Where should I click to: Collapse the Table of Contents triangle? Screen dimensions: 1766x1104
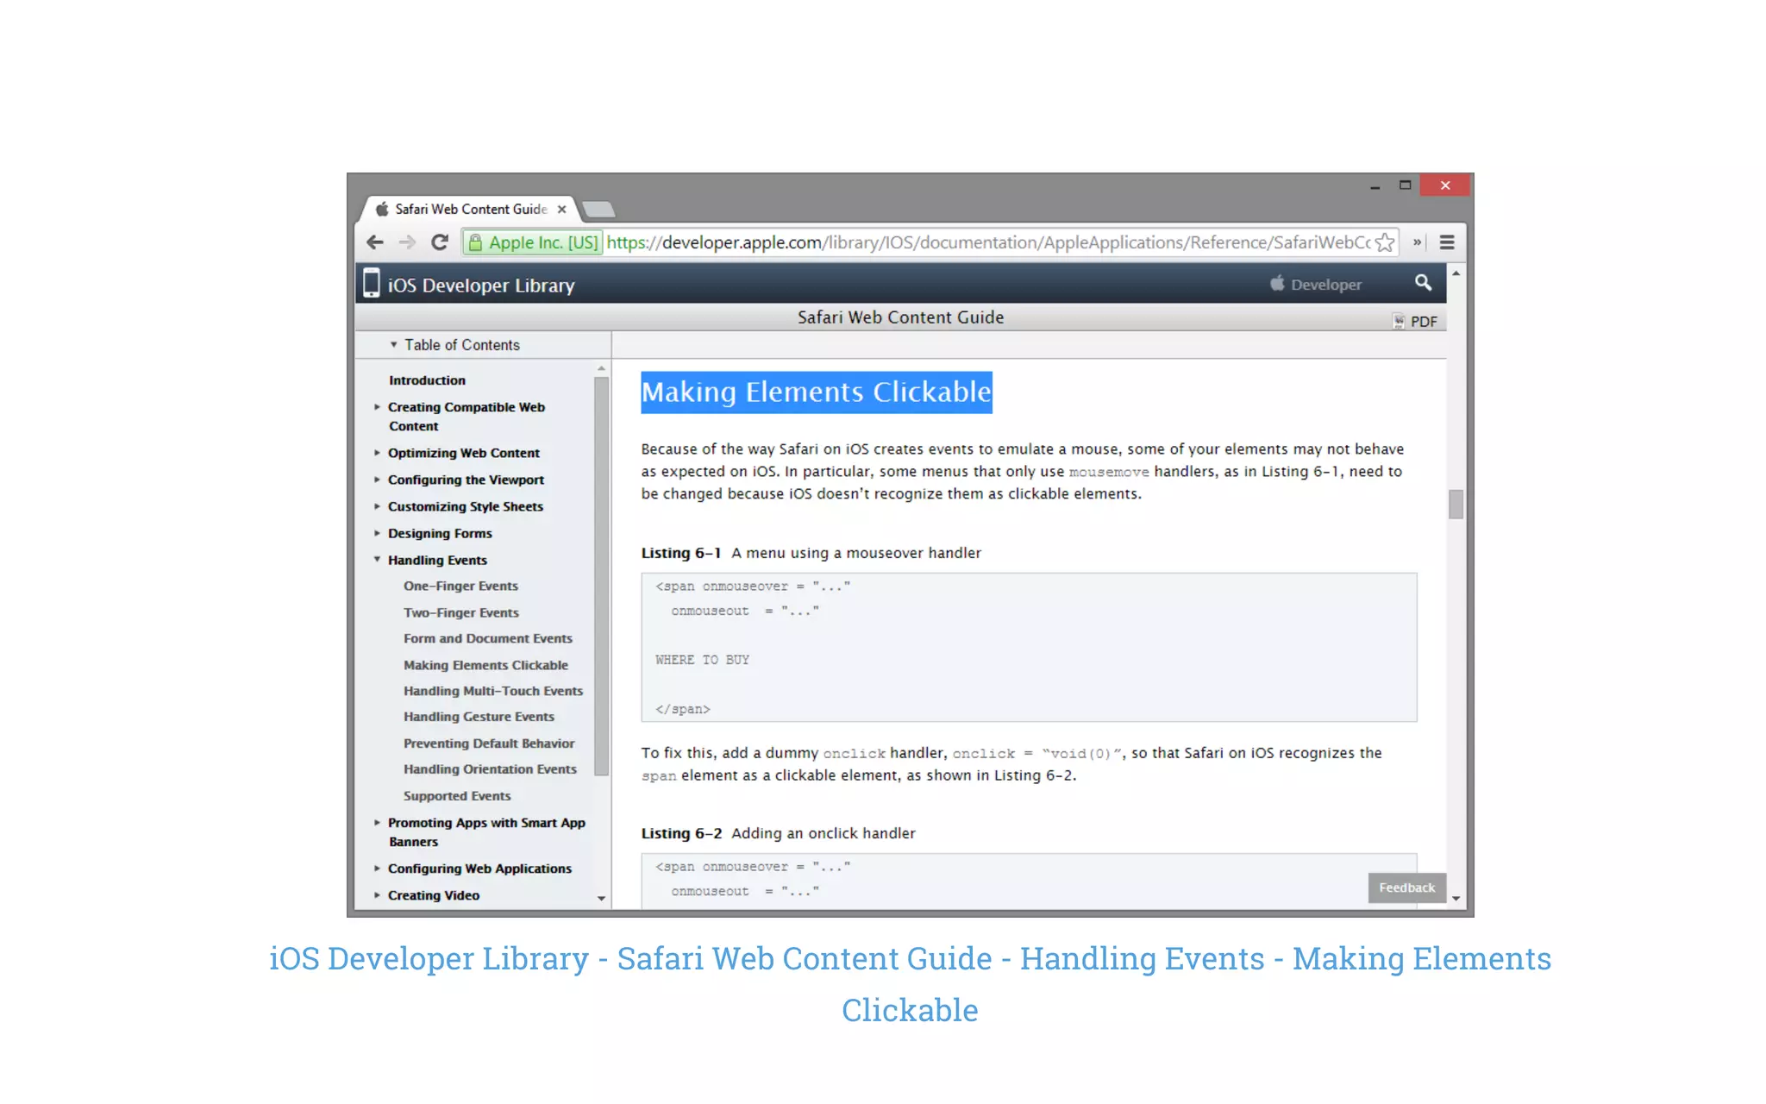[393, 344]
